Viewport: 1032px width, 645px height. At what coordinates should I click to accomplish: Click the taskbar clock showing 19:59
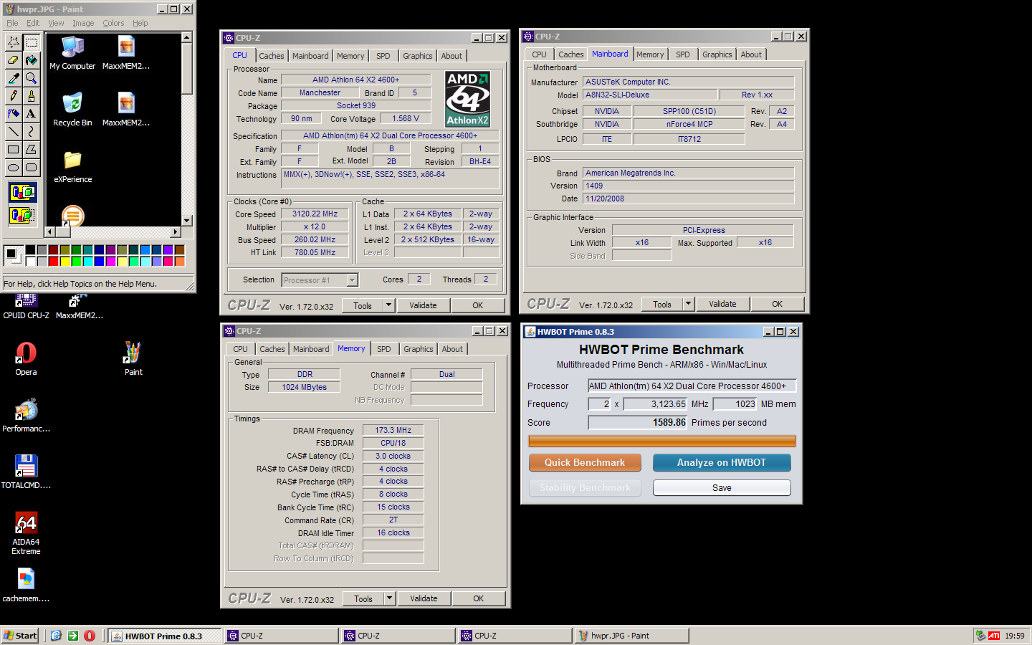(1014, 636)
